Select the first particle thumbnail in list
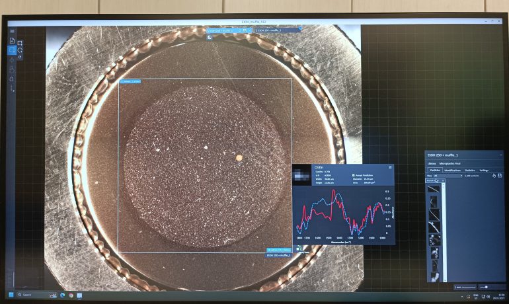 pos(432,189)
